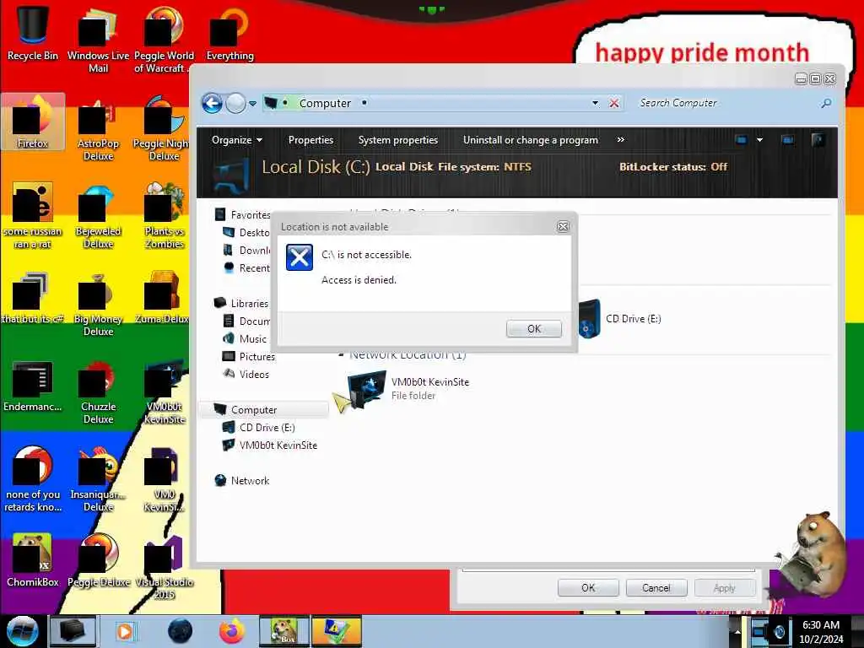Open the Music library
864x648 pixels.
coord(245,338)
